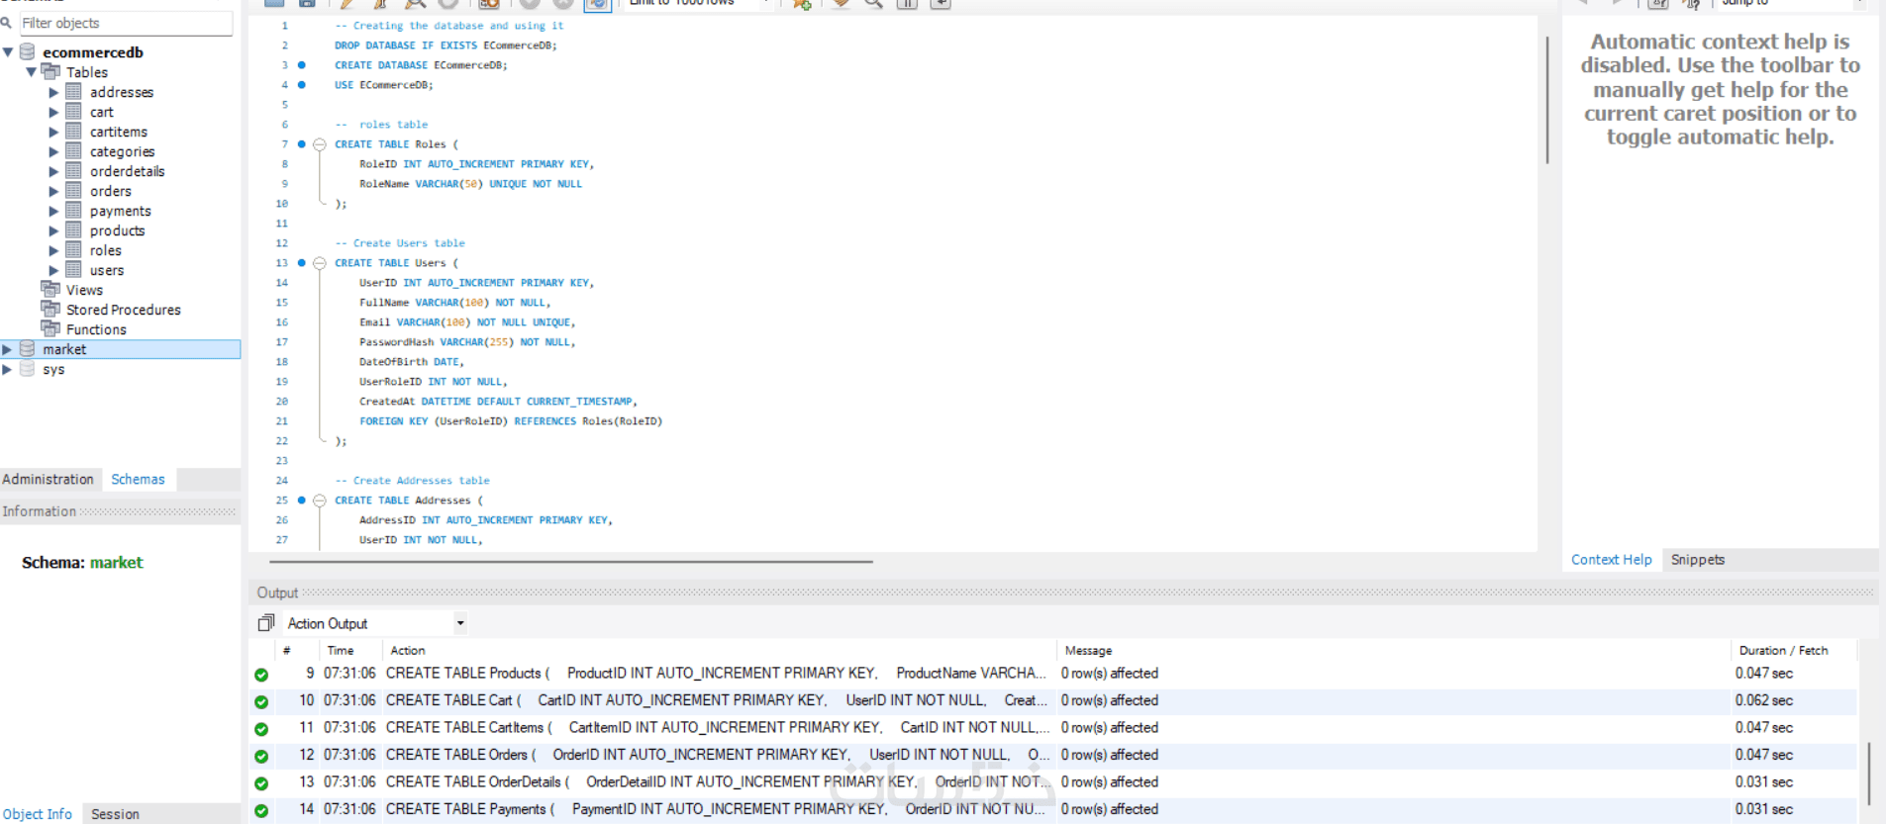Click the Output panel vertical scrollbar
This screenshot has width=1886, height=824.
point(1868,774)
